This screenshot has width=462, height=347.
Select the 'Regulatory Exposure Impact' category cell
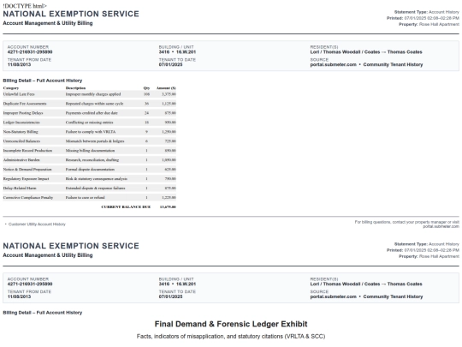[26, 179]
